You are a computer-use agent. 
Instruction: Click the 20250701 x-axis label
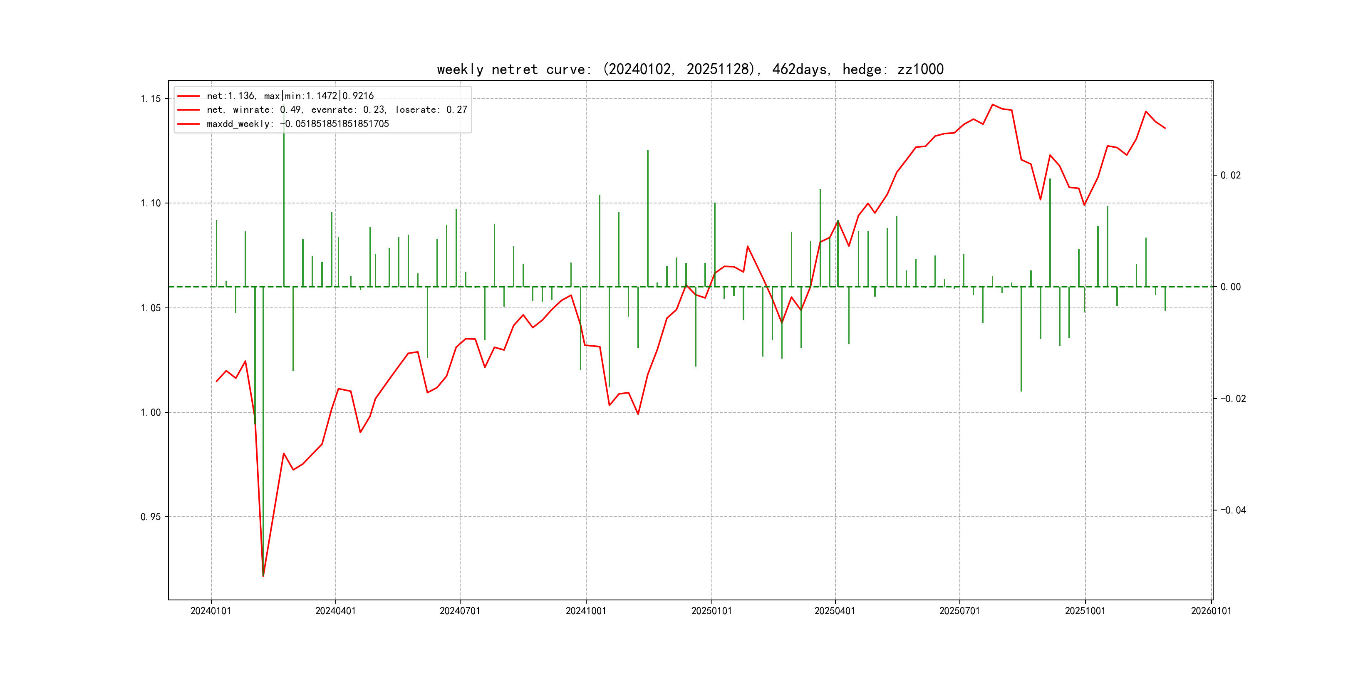(x=959, y=611)
